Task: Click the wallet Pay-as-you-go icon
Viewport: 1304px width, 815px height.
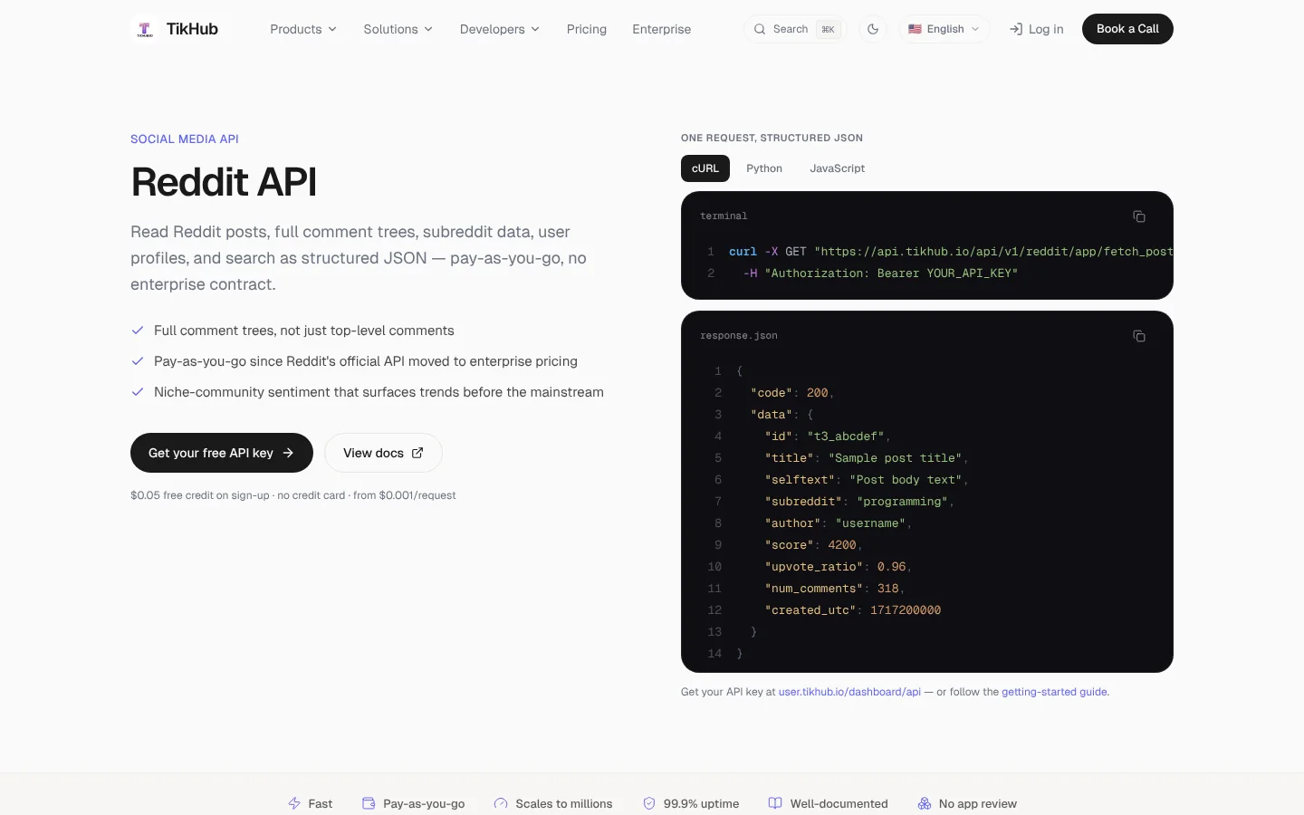Action: pos(369,803)
